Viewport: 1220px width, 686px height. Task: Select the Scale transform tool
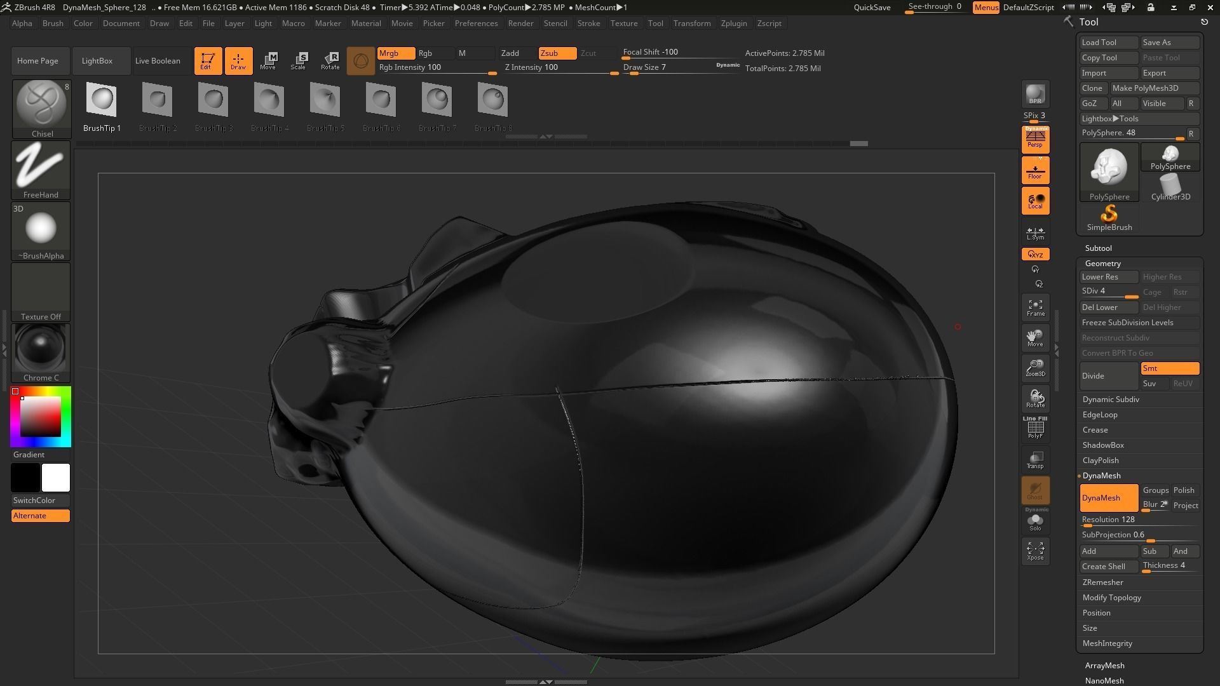(x=299, y=61)
